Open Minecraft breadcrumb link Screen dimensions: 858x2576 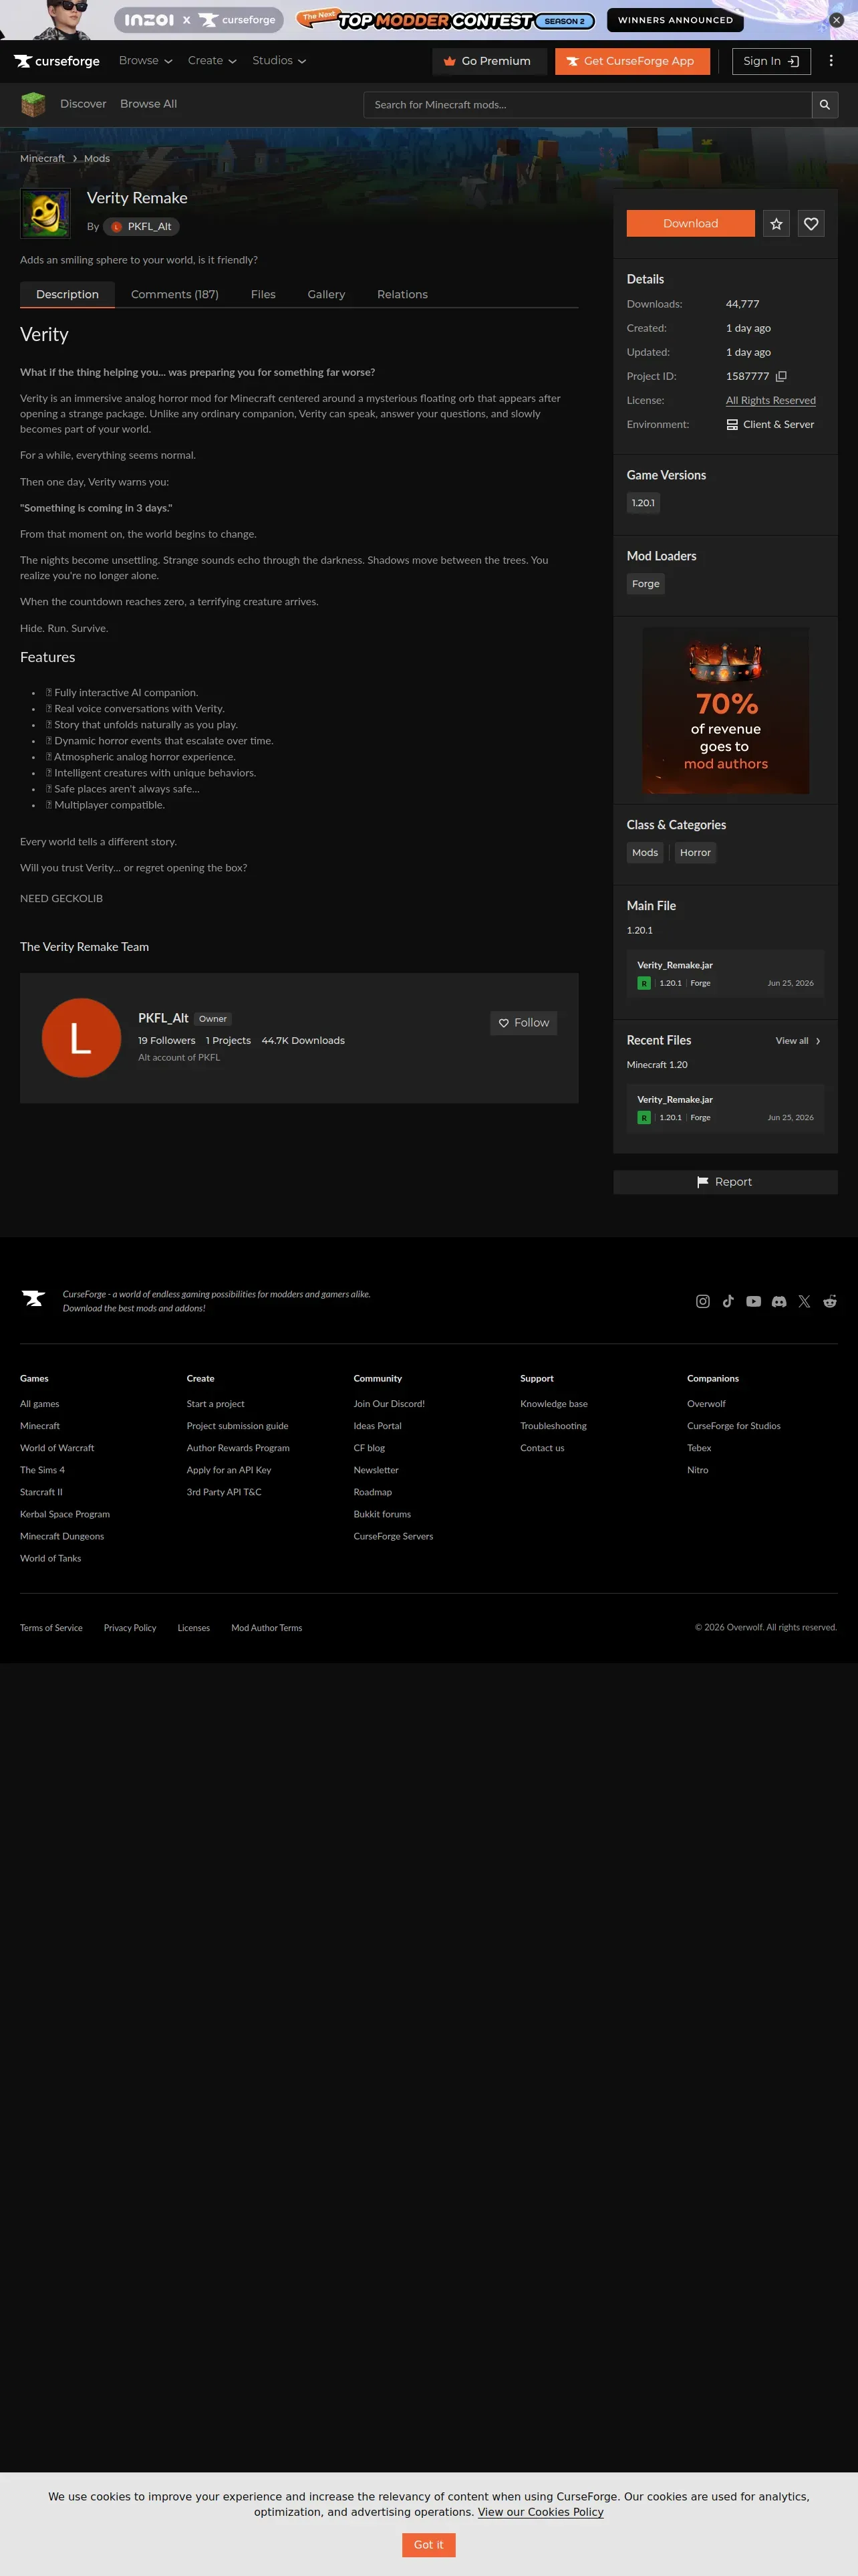point(42,158)
